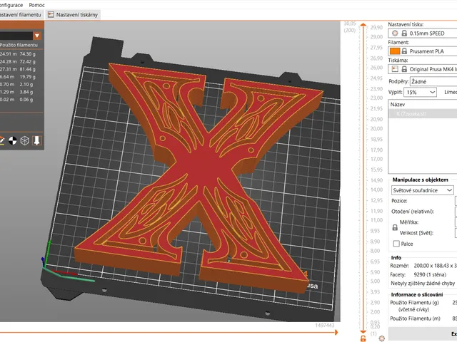
Task: Open the Original Prusa MK4 printer dropdown
Action: tap(423, 69)
